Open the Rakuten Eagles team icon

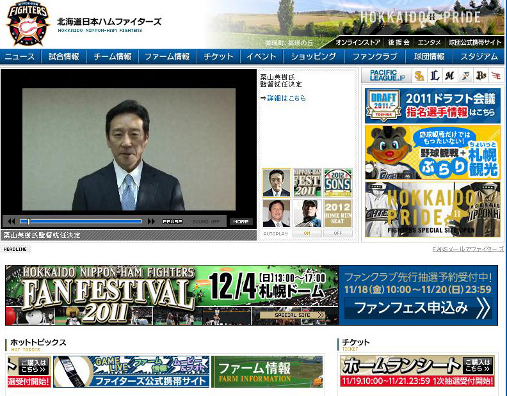coord(495,76)
